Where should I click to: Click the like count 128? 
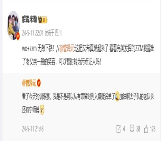tap(153, 129)
